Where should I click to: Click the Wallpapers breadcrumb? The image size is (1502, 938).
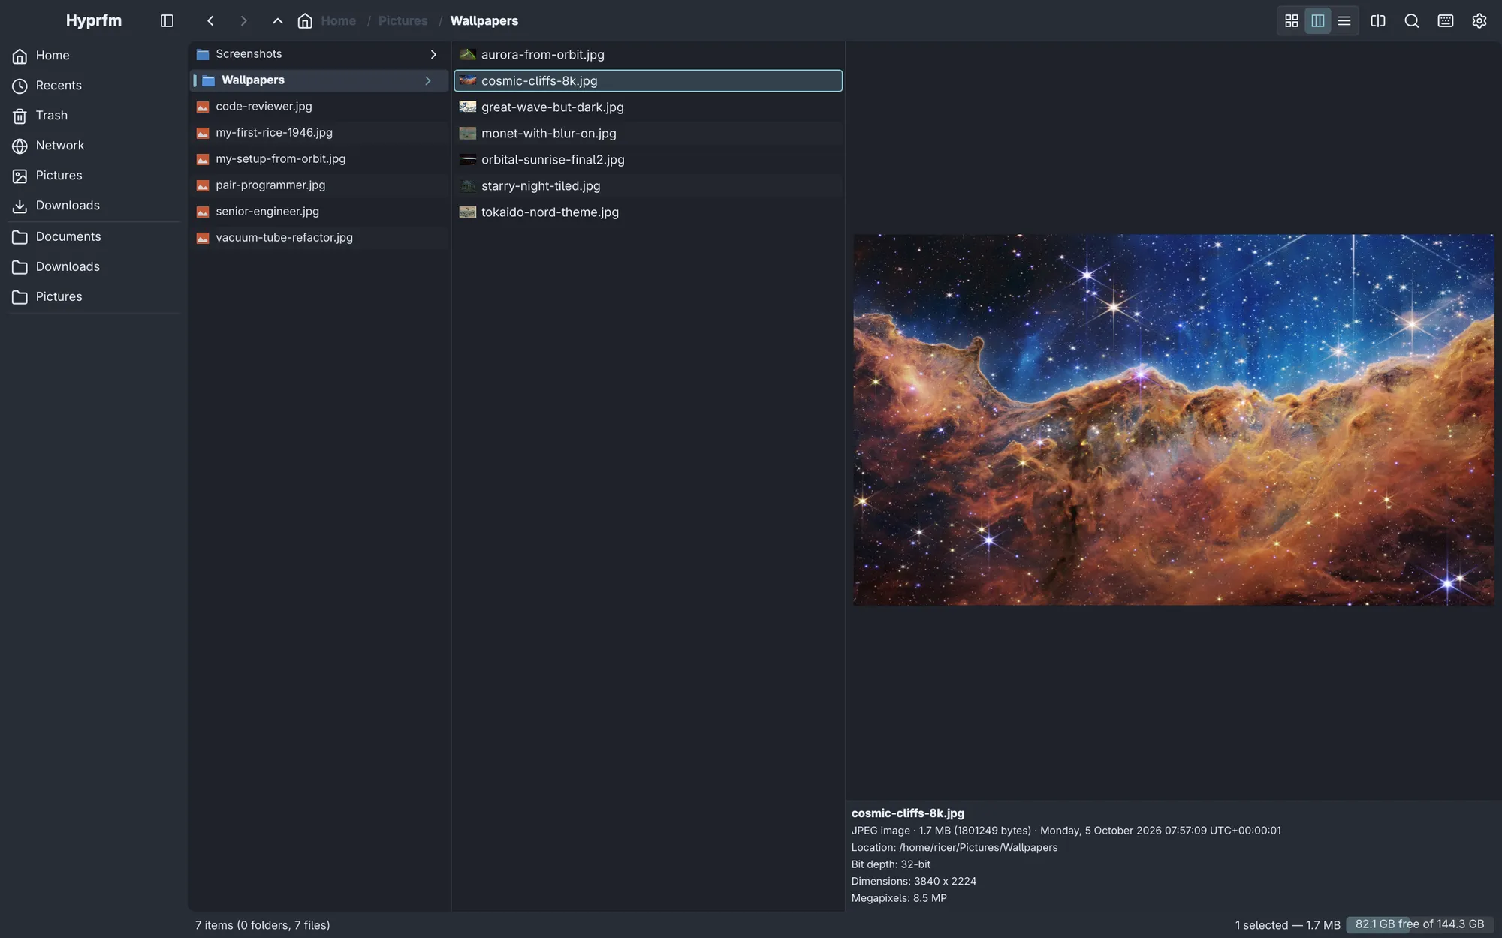[x=484, y=21]
